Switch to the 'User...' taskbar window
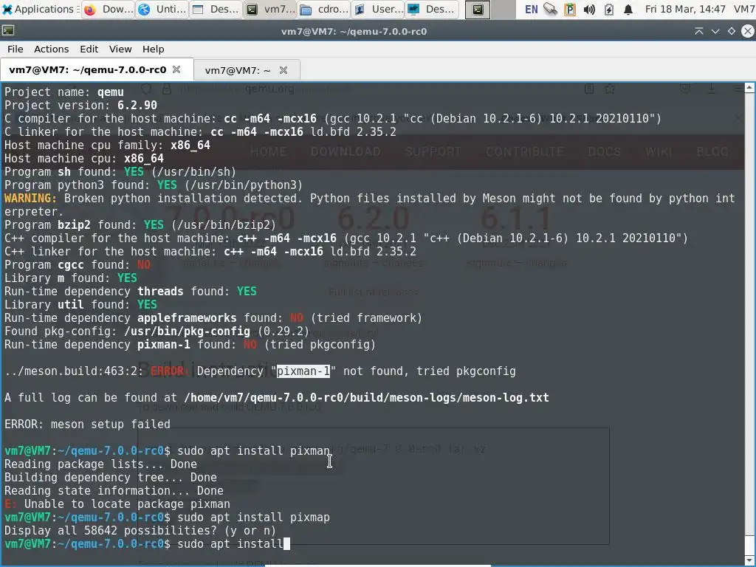 379,9
